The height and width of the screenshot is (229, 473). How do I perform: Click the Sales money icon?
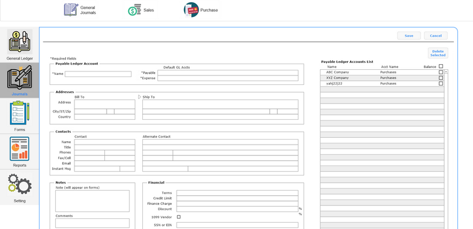click(134, 10)
